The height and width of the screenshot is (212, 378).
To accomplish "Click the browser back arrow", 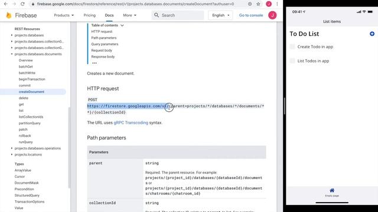I will (6, 4).
